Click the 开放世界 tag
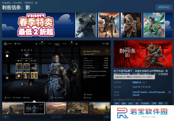This screenshot has height=121, width=174. [145, 103]
